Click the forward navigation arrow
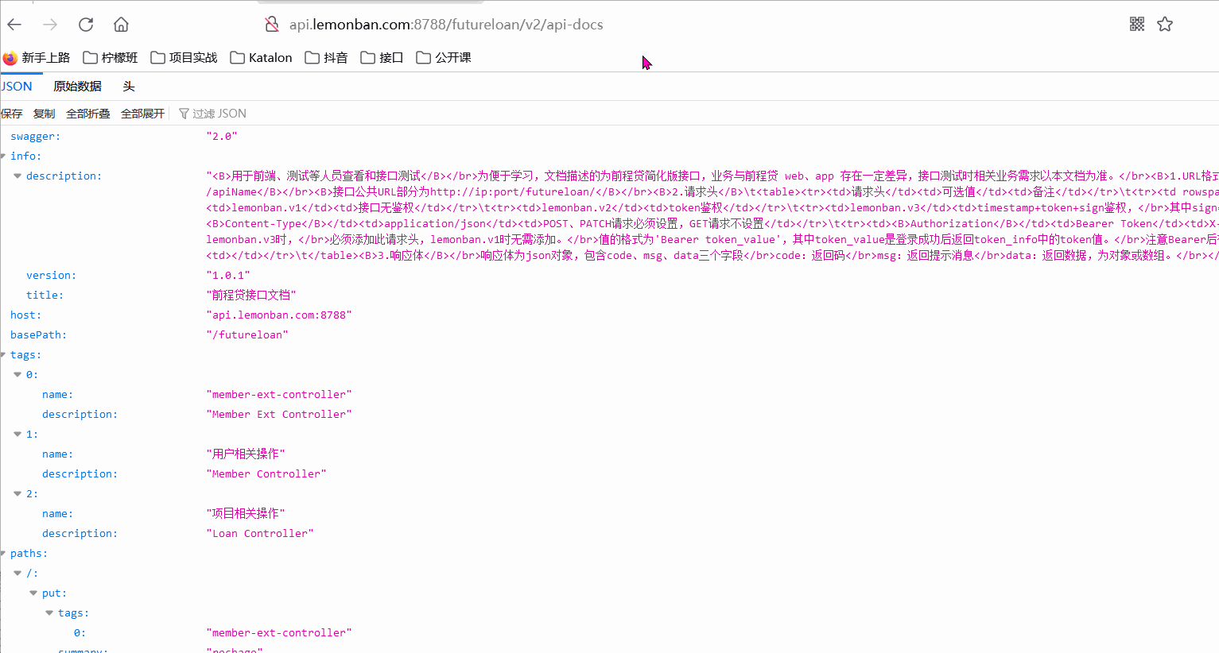Screen dimensions: 1219x653 pos(50,25)
